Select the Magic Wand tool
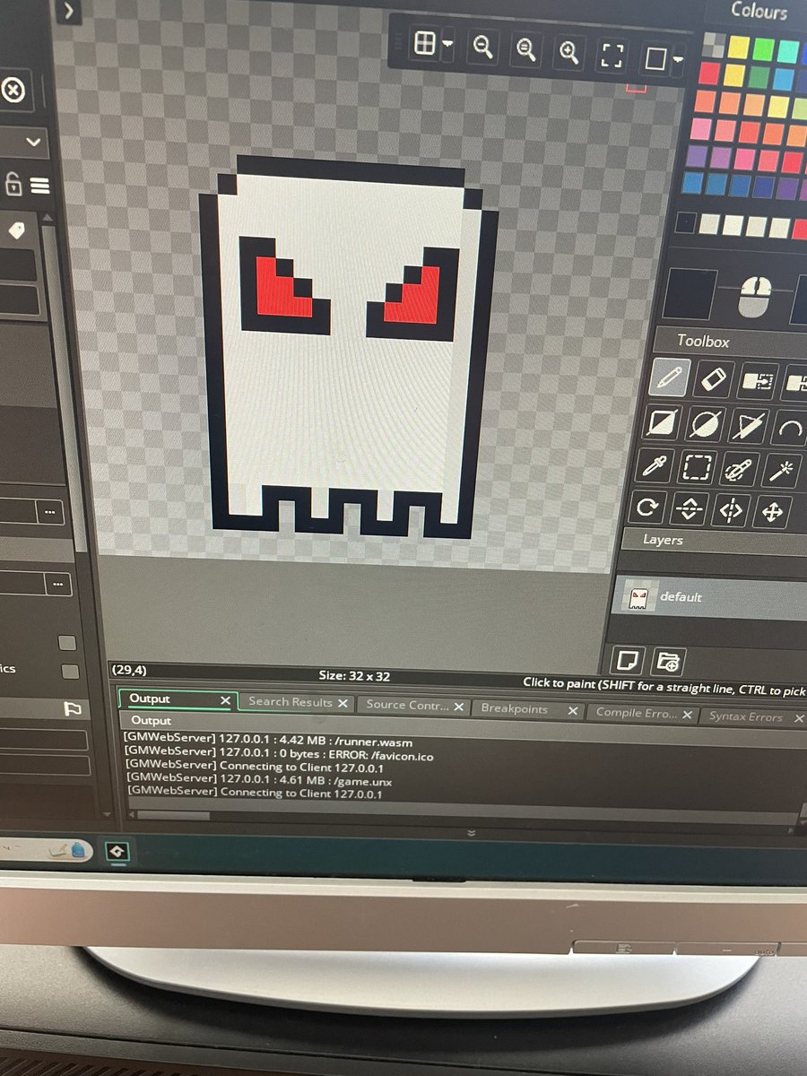Image resolution: width=807 pixels, height=1076 pixels. click(x=782, y=472)
